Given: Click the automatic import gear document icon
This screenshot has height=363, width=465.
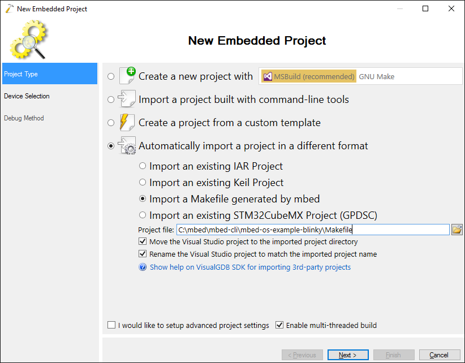Looking at the screenshot, I should (127, 145).
